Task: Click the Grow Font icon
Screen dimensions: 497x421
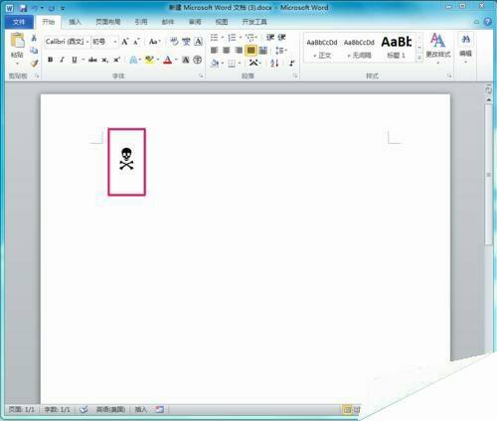Action: coord(125,42)
